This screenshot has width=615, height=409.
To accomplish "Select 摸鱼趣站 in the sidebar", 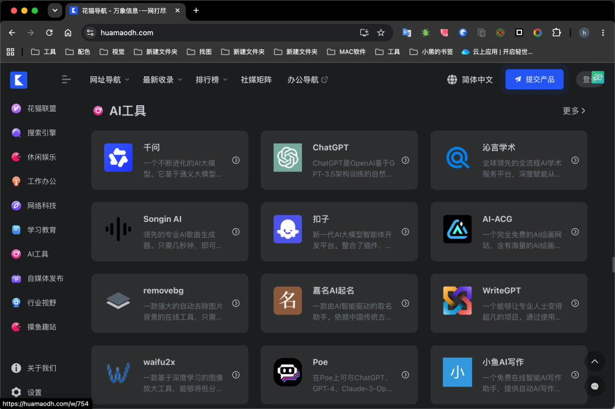I will click(x=34, y=327).
